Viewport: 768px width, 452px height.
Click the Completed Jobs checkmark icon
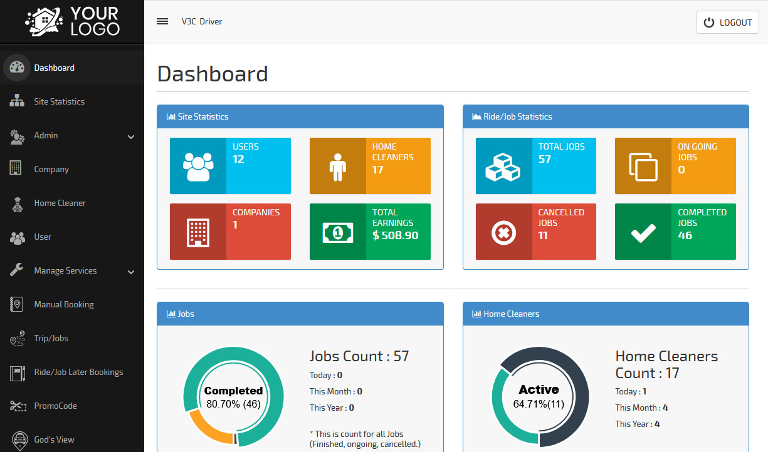coord(643,233)
